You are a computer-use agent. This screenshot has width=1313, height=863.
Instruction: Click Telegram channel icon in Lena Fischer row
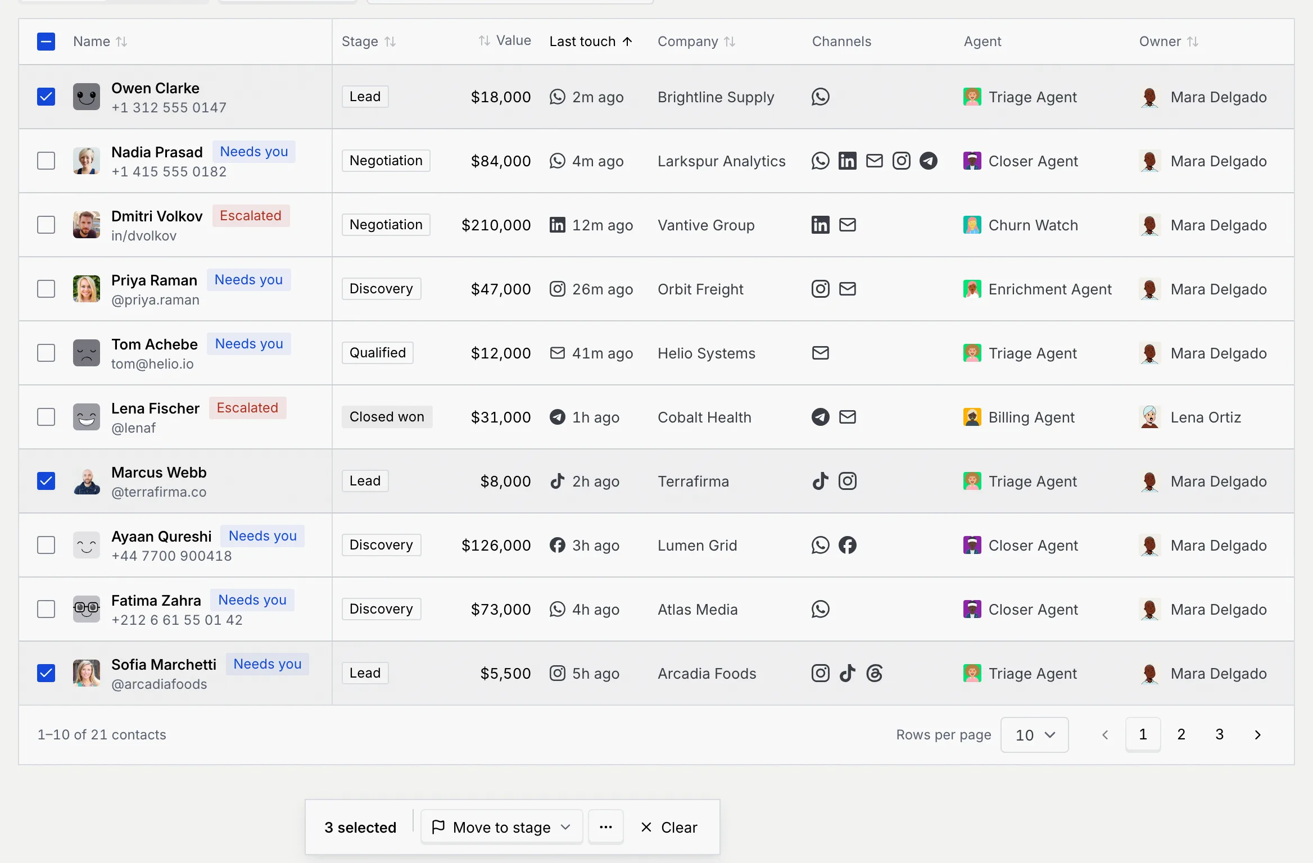pyautogui.click(x=820, y=417)
